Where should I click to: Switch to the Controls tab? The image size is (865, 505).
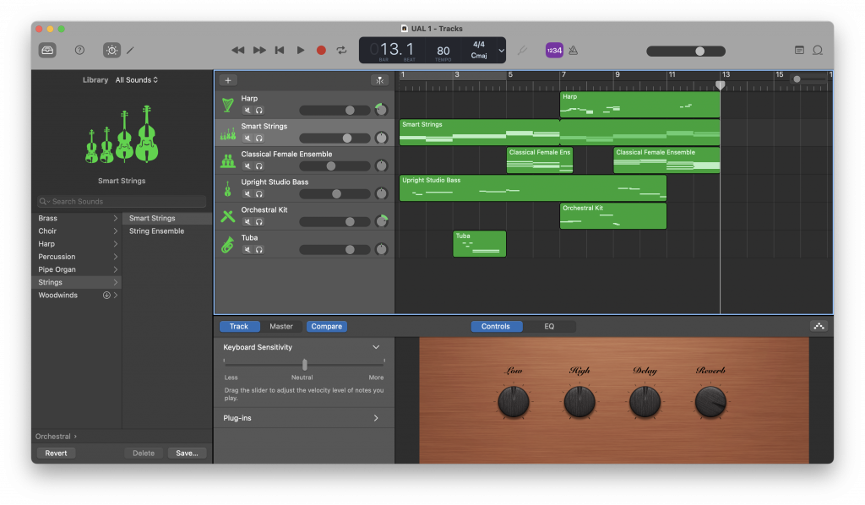pyautogui.click(x=495, y=326)
